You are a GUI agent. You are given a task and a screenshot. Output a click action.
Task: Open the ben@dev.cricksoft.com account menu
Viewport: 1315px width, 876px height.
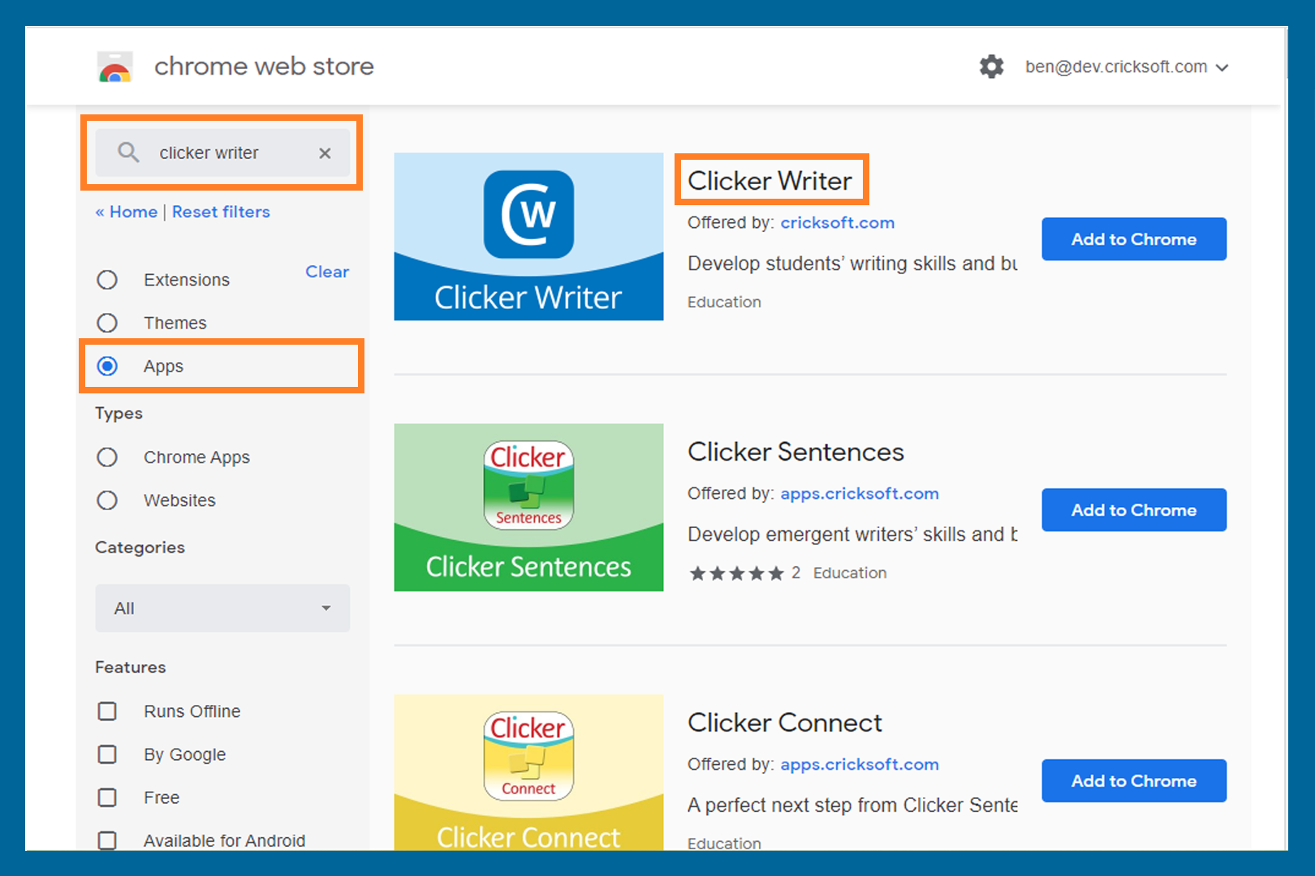pos(1126,67)
